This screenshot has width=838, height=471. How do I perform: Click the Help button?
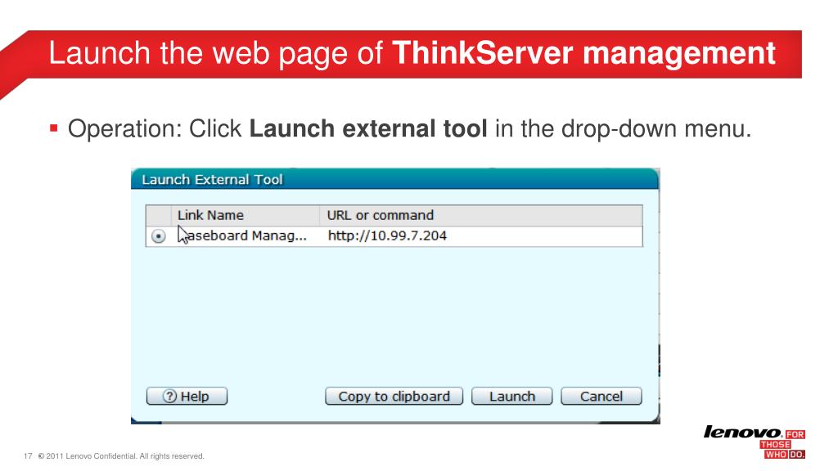pyautogui.click(x=187, y=397)
